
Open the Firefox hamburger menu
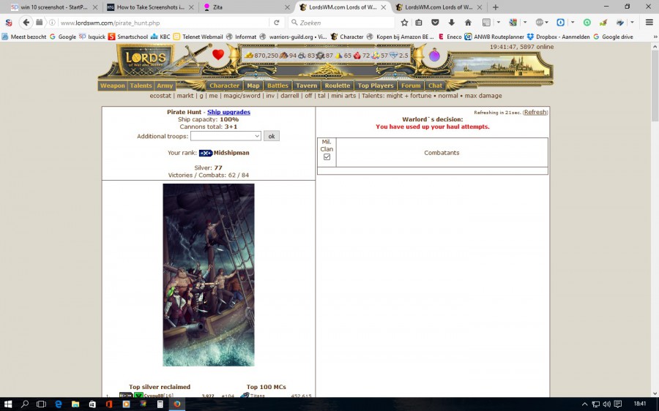(x=649, y=23)
